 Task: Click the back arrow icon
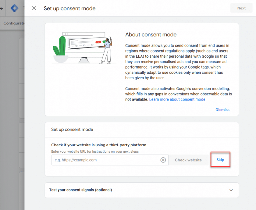pyautogui.click(x=1, y=8)
